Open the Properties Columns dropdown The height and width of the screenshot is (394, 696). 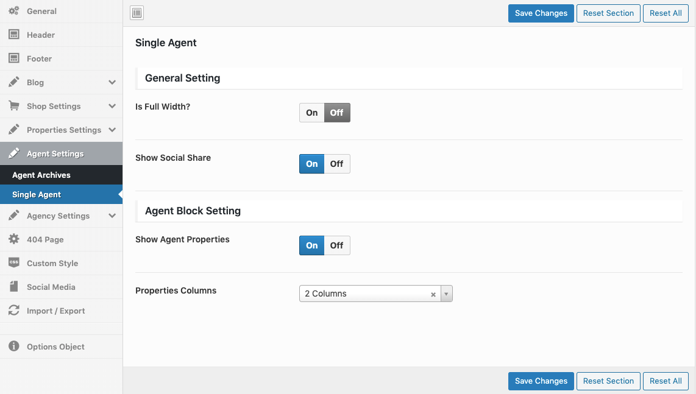coord(446,293)
